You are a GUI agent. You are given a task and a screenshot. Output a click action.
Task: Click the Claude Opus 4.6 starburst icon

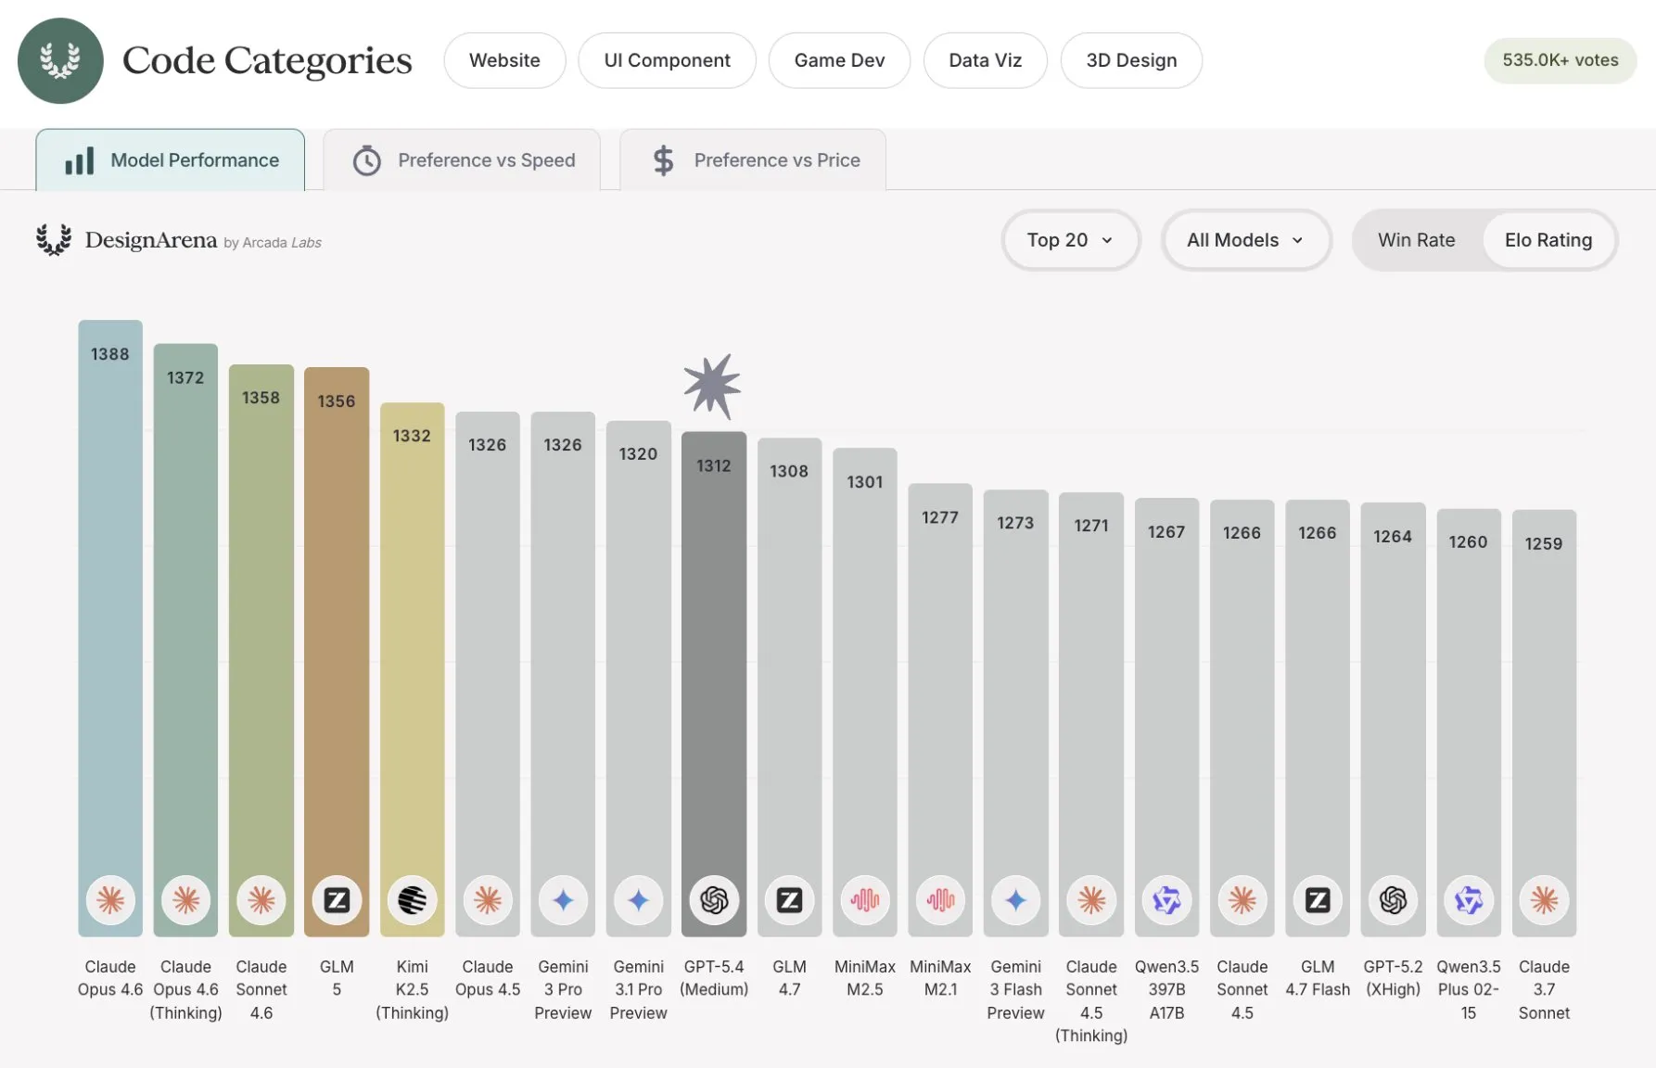tap(110, 900)
